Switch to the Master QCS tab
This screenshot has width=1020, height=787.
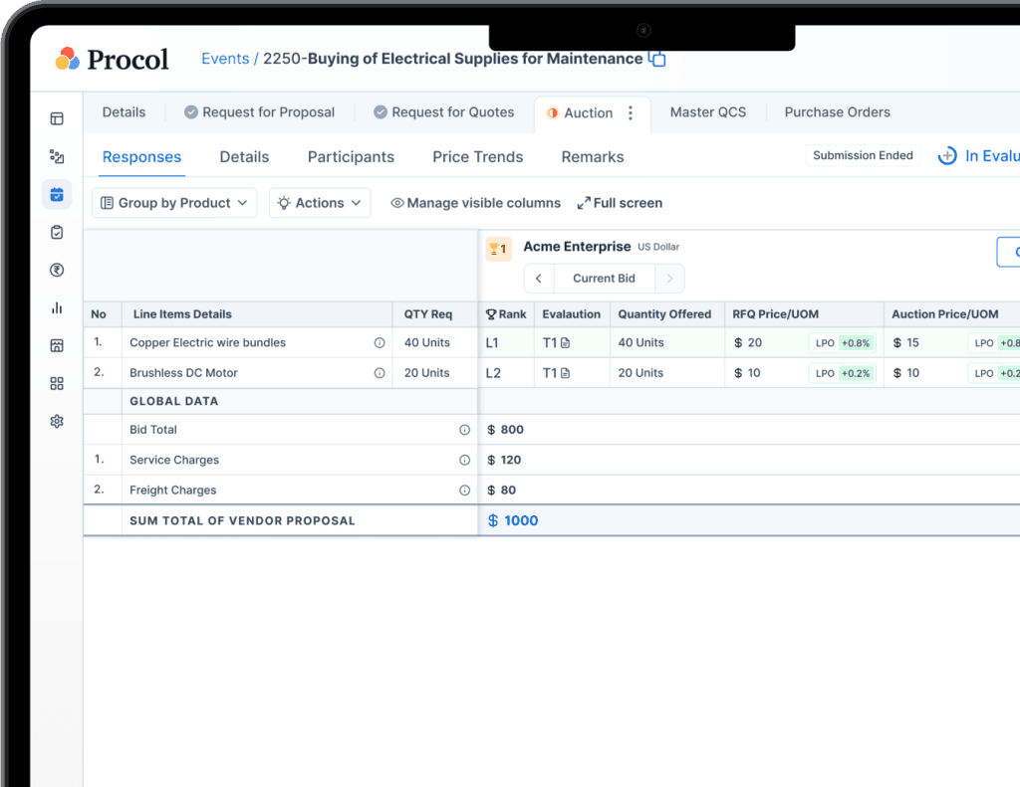707,112
